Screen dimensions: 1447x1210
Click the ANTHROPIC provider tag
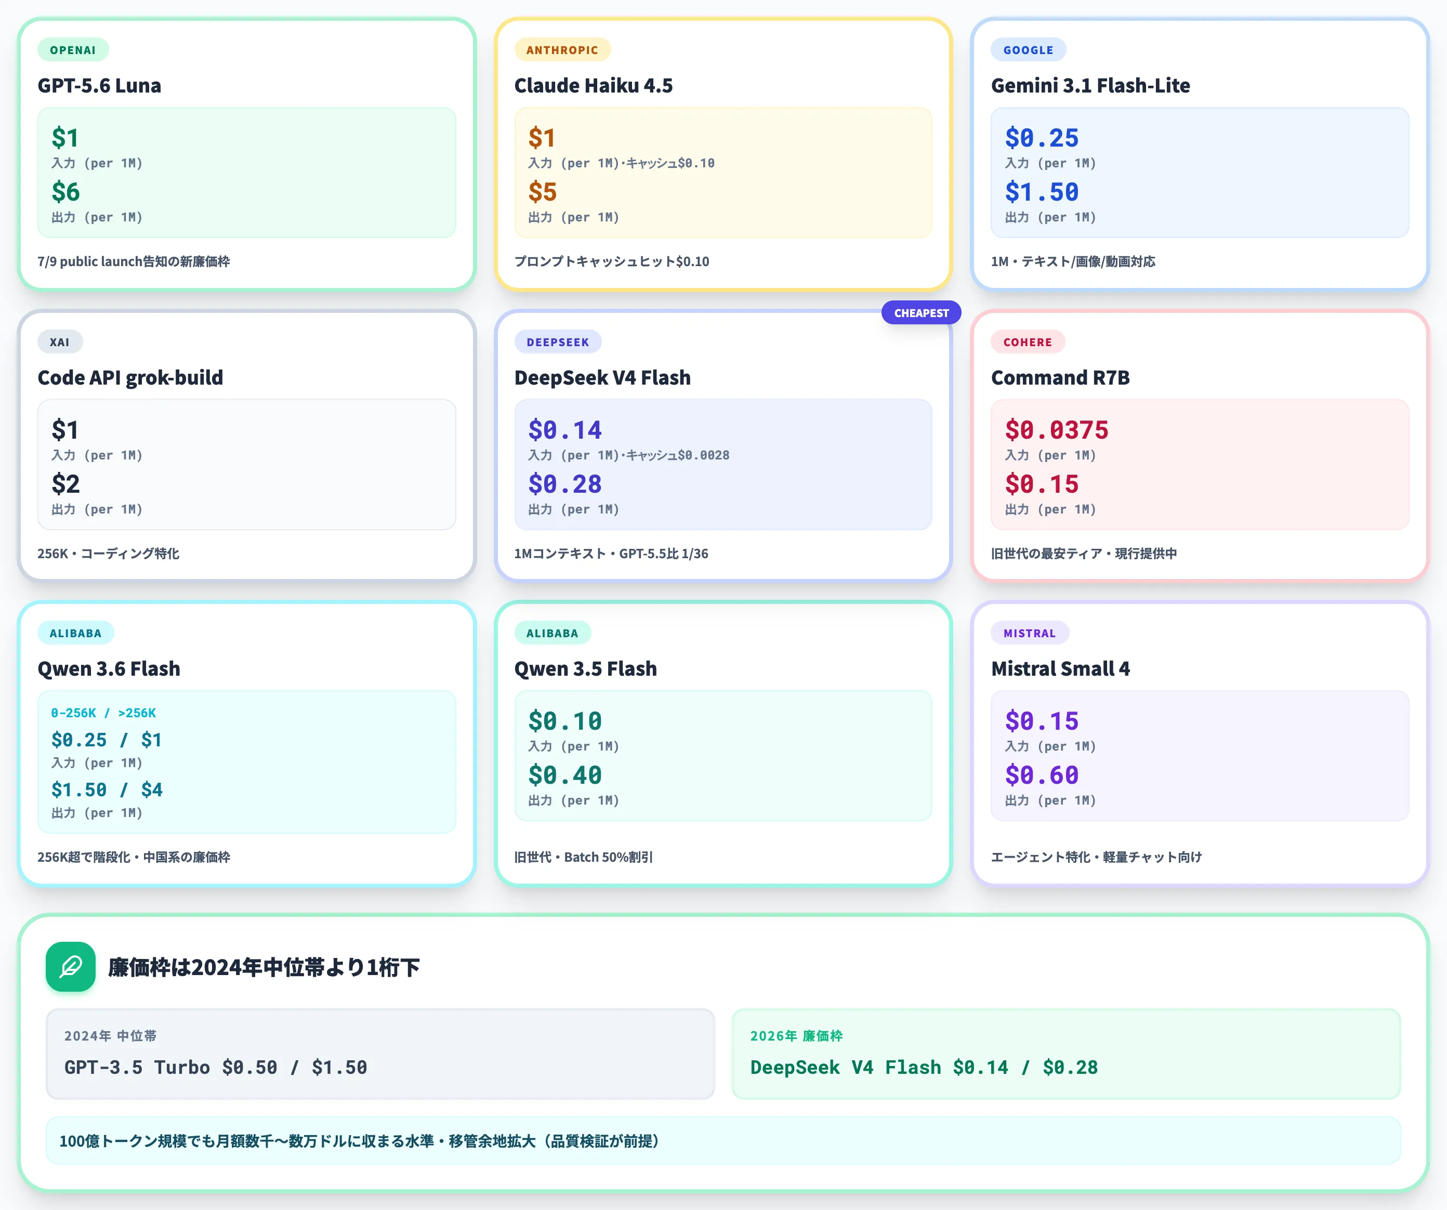(562, 49)
